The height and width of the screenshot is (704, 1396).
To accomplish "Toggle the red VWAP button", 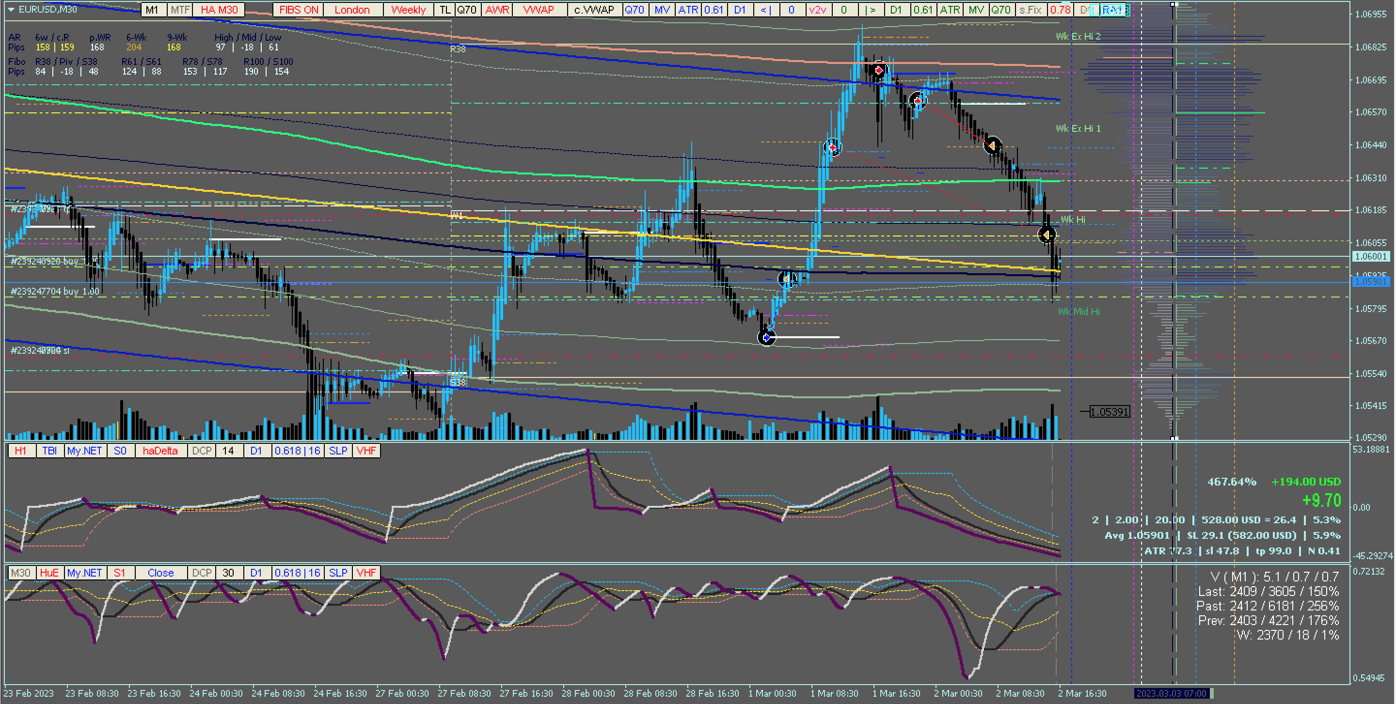I will click(538, 10).
